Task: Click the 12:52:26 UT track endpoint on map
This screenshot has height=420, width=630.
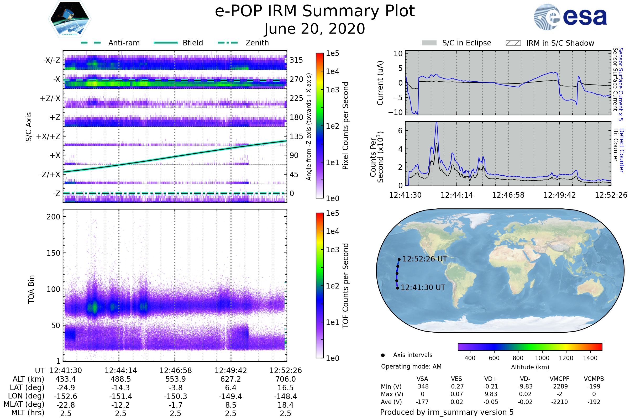Action: 399,259
